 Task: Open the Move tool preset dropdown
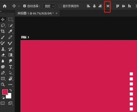pyautogui.click(x=19, y=6)
